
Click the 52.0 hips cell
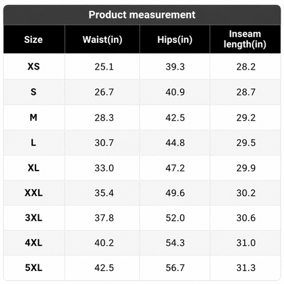(175, 218)
